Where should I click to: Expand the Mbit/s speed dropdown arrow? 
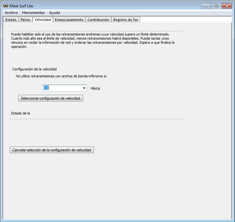tap(84, 88)
